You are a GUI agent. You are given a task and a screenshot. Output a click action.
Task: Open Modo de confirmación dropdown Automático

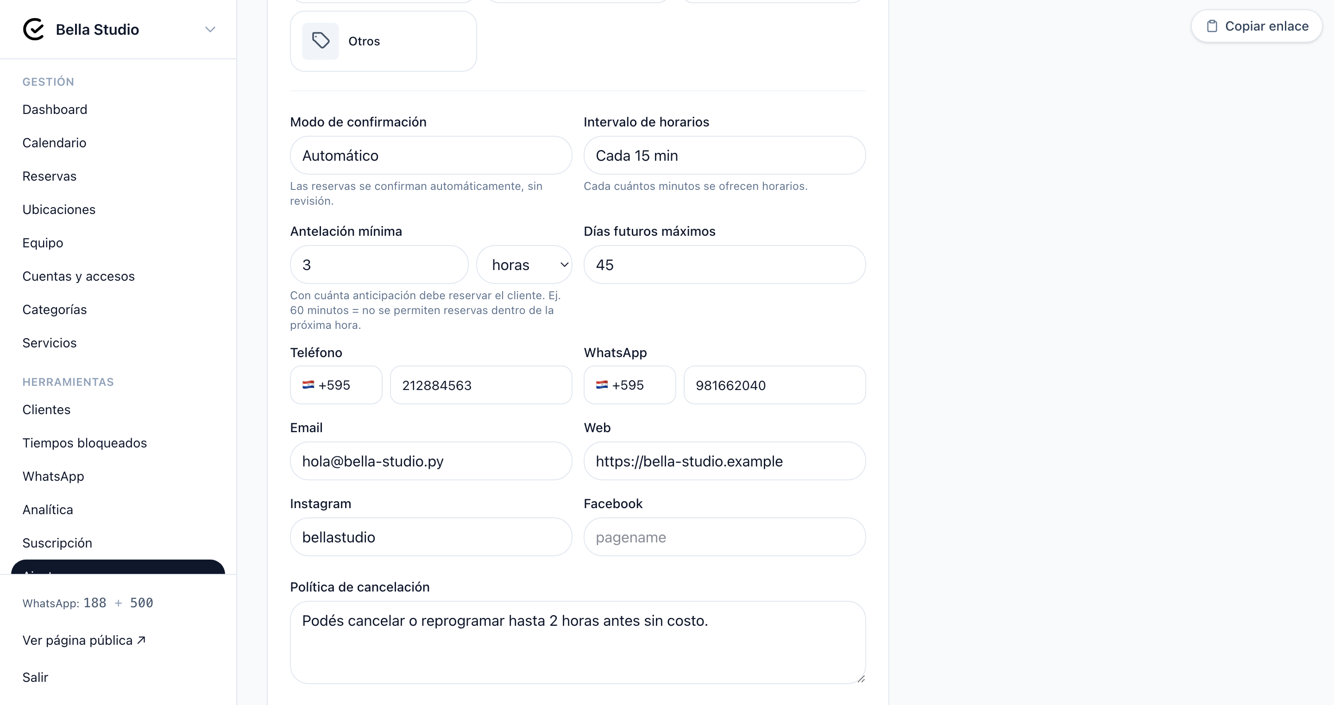(431, 155)
